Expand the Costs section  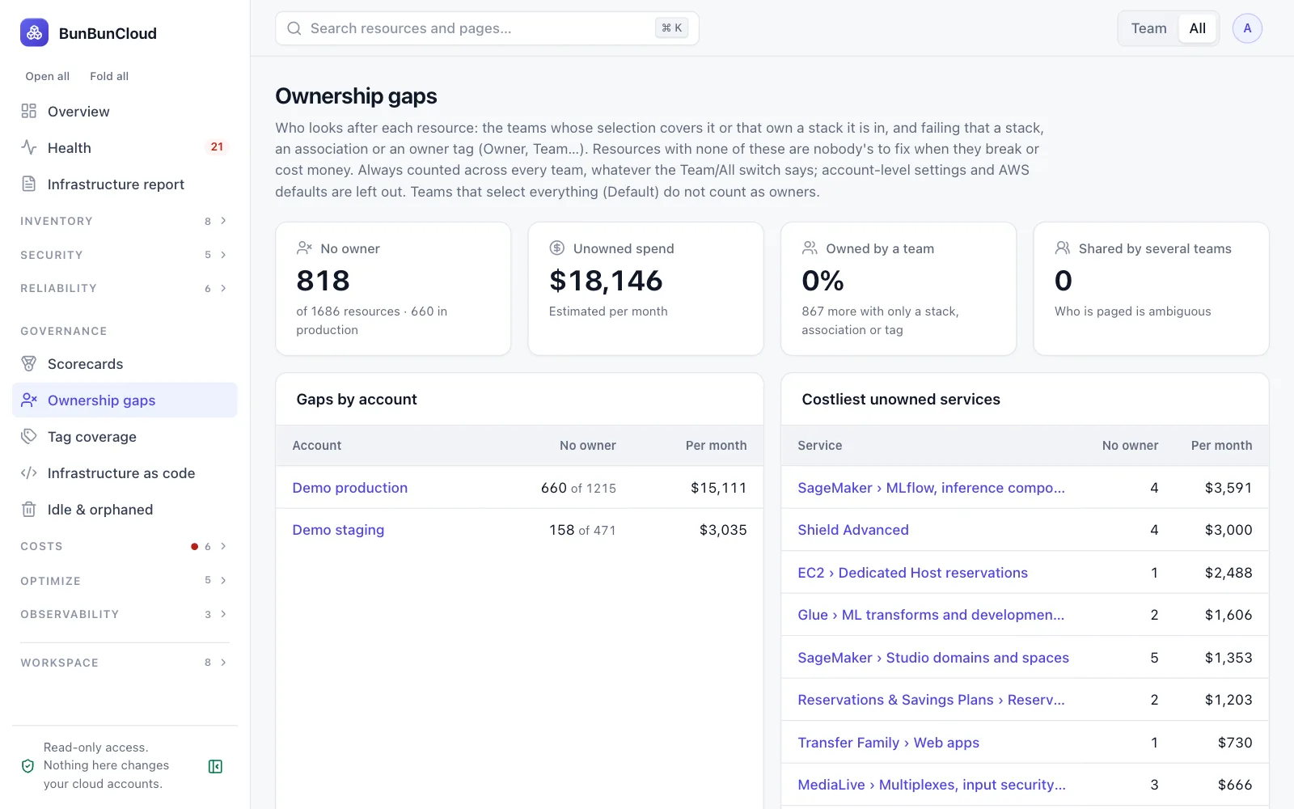coord(125,546)
